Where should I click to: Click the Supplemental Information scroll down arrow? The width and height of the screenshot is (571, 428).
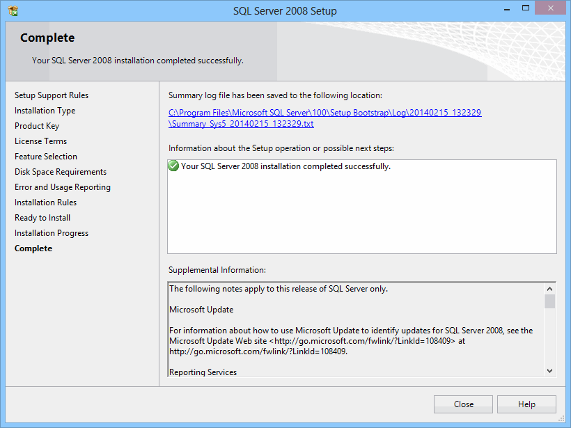pos(549,371)
